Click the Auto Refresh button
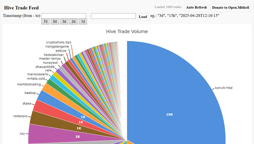 coord(196,8)
